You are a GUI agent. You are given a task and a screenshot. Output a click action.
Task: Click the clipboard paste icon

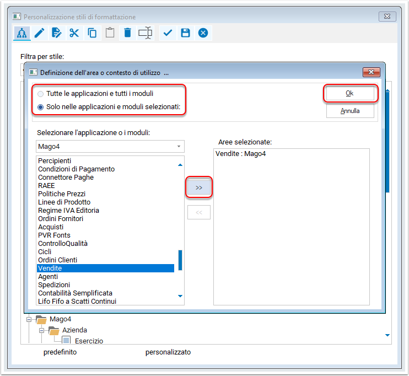click(110, 33)
